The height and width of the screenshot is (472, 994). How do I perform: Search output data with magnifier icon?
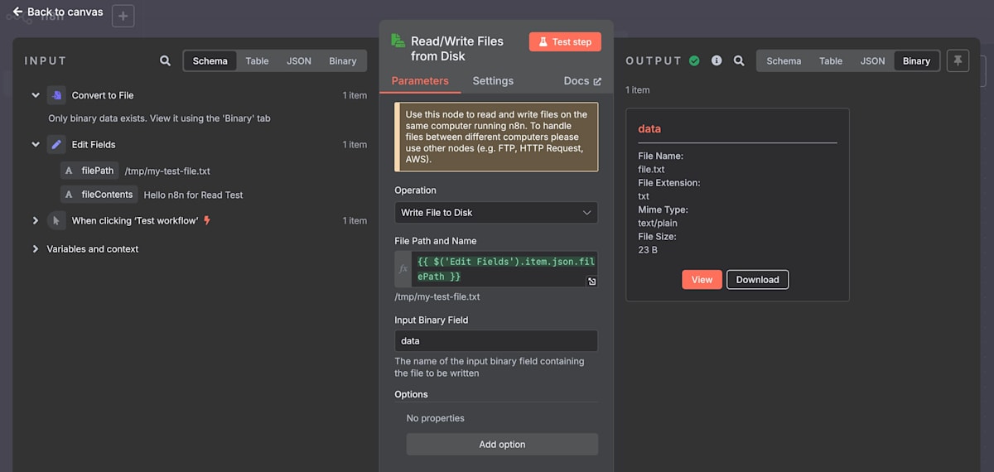tap(739, 60)
